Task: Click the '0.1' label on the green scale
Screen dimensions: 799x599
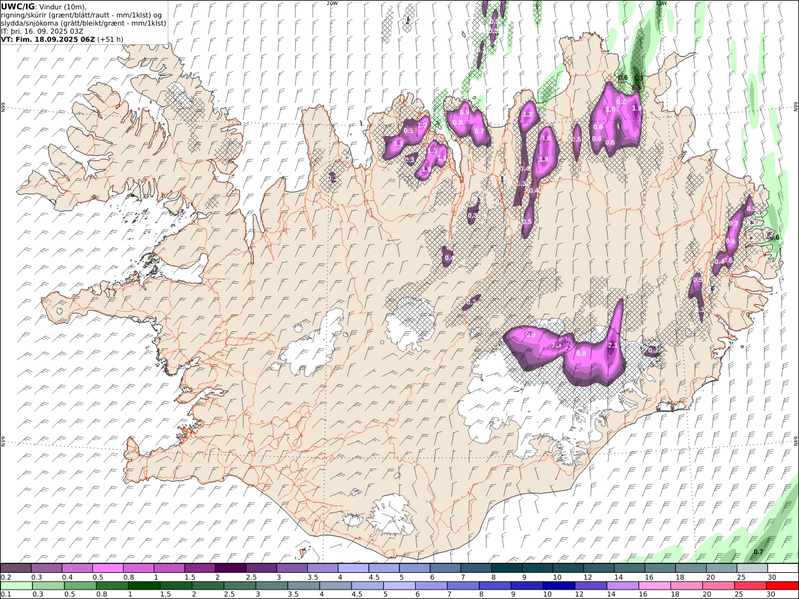Action: pos(5,595)
